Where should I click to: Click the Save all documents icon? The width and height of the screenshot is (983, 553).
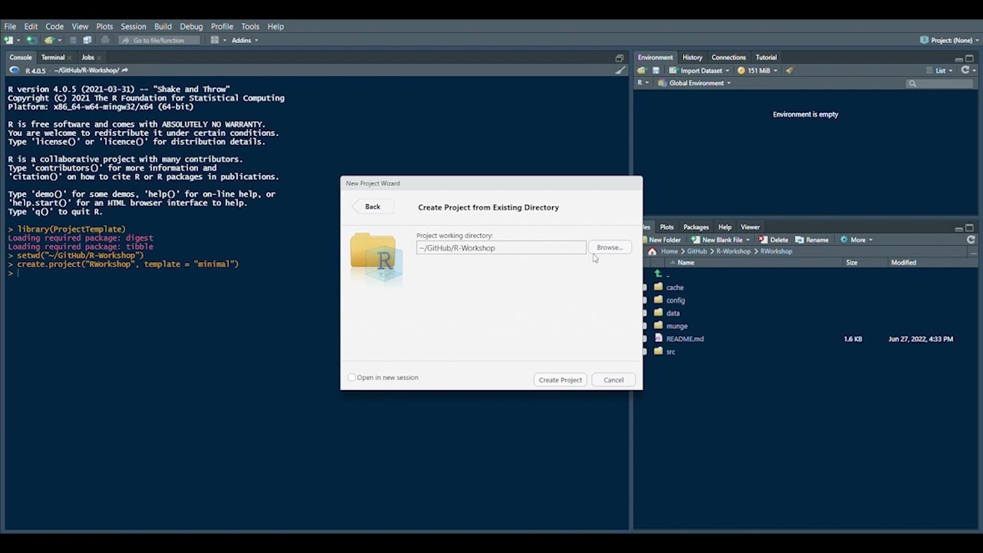point(87,40)
